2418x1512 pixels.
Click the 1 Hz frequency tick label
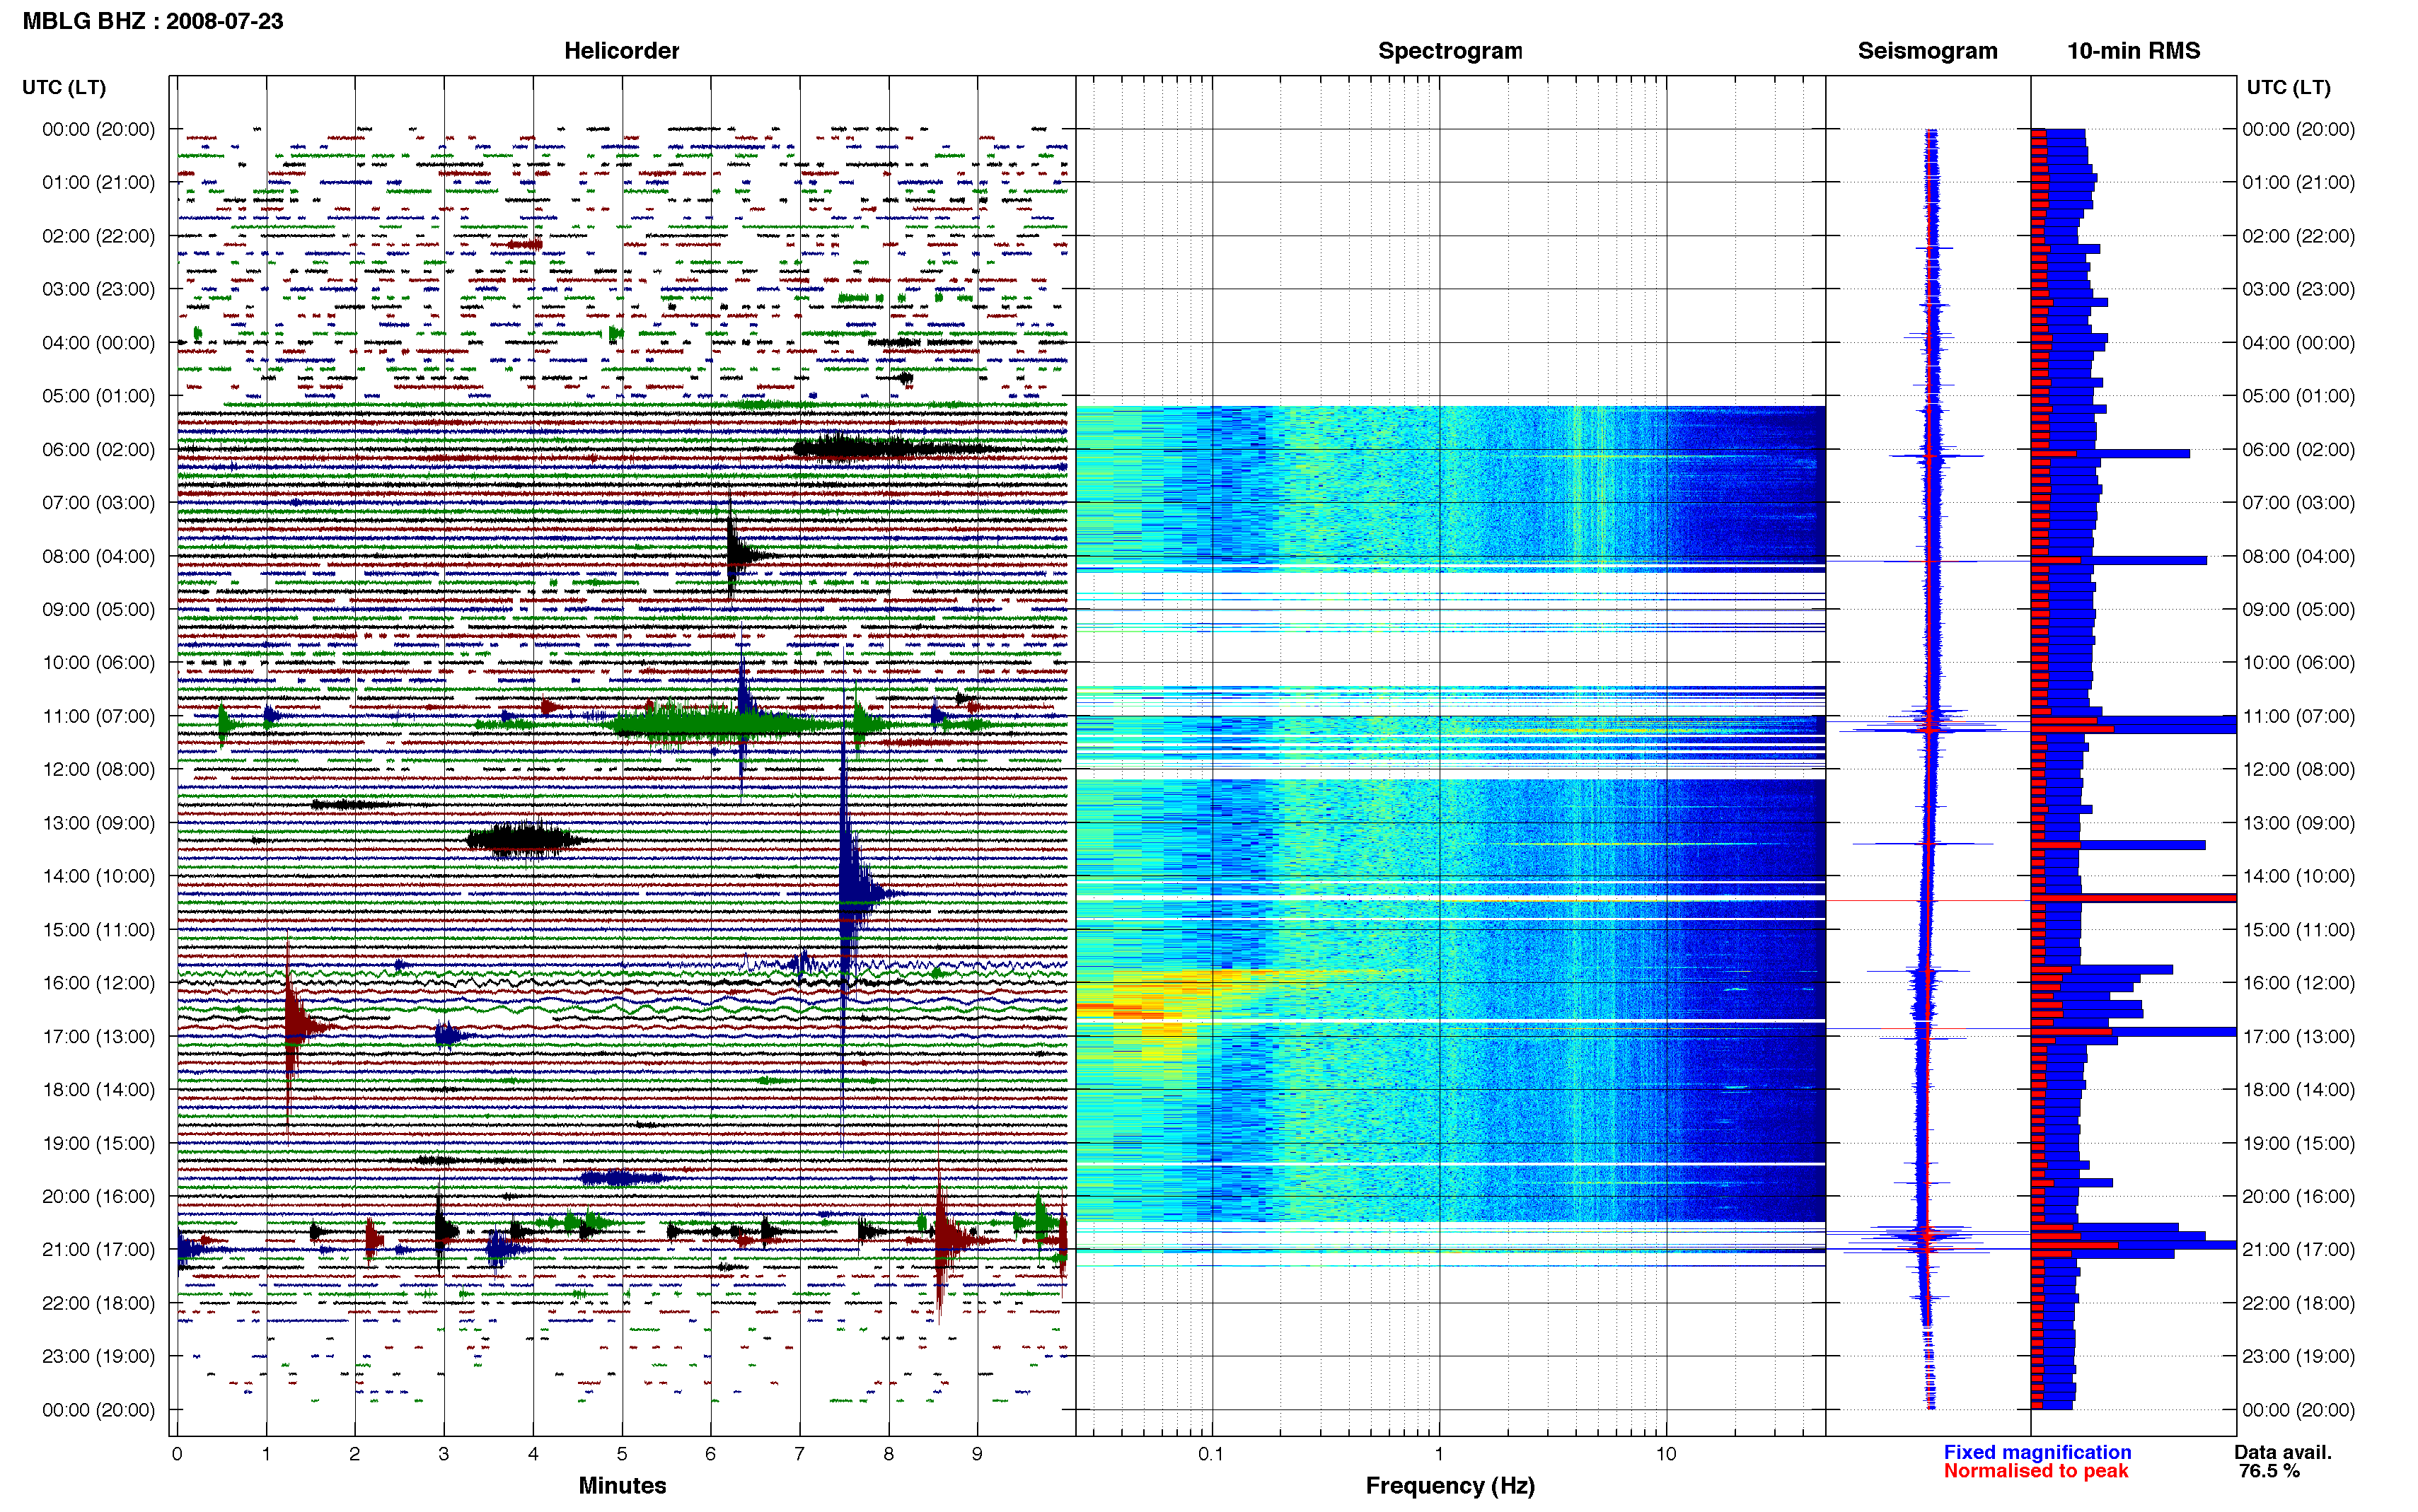coord(1439,1453)
